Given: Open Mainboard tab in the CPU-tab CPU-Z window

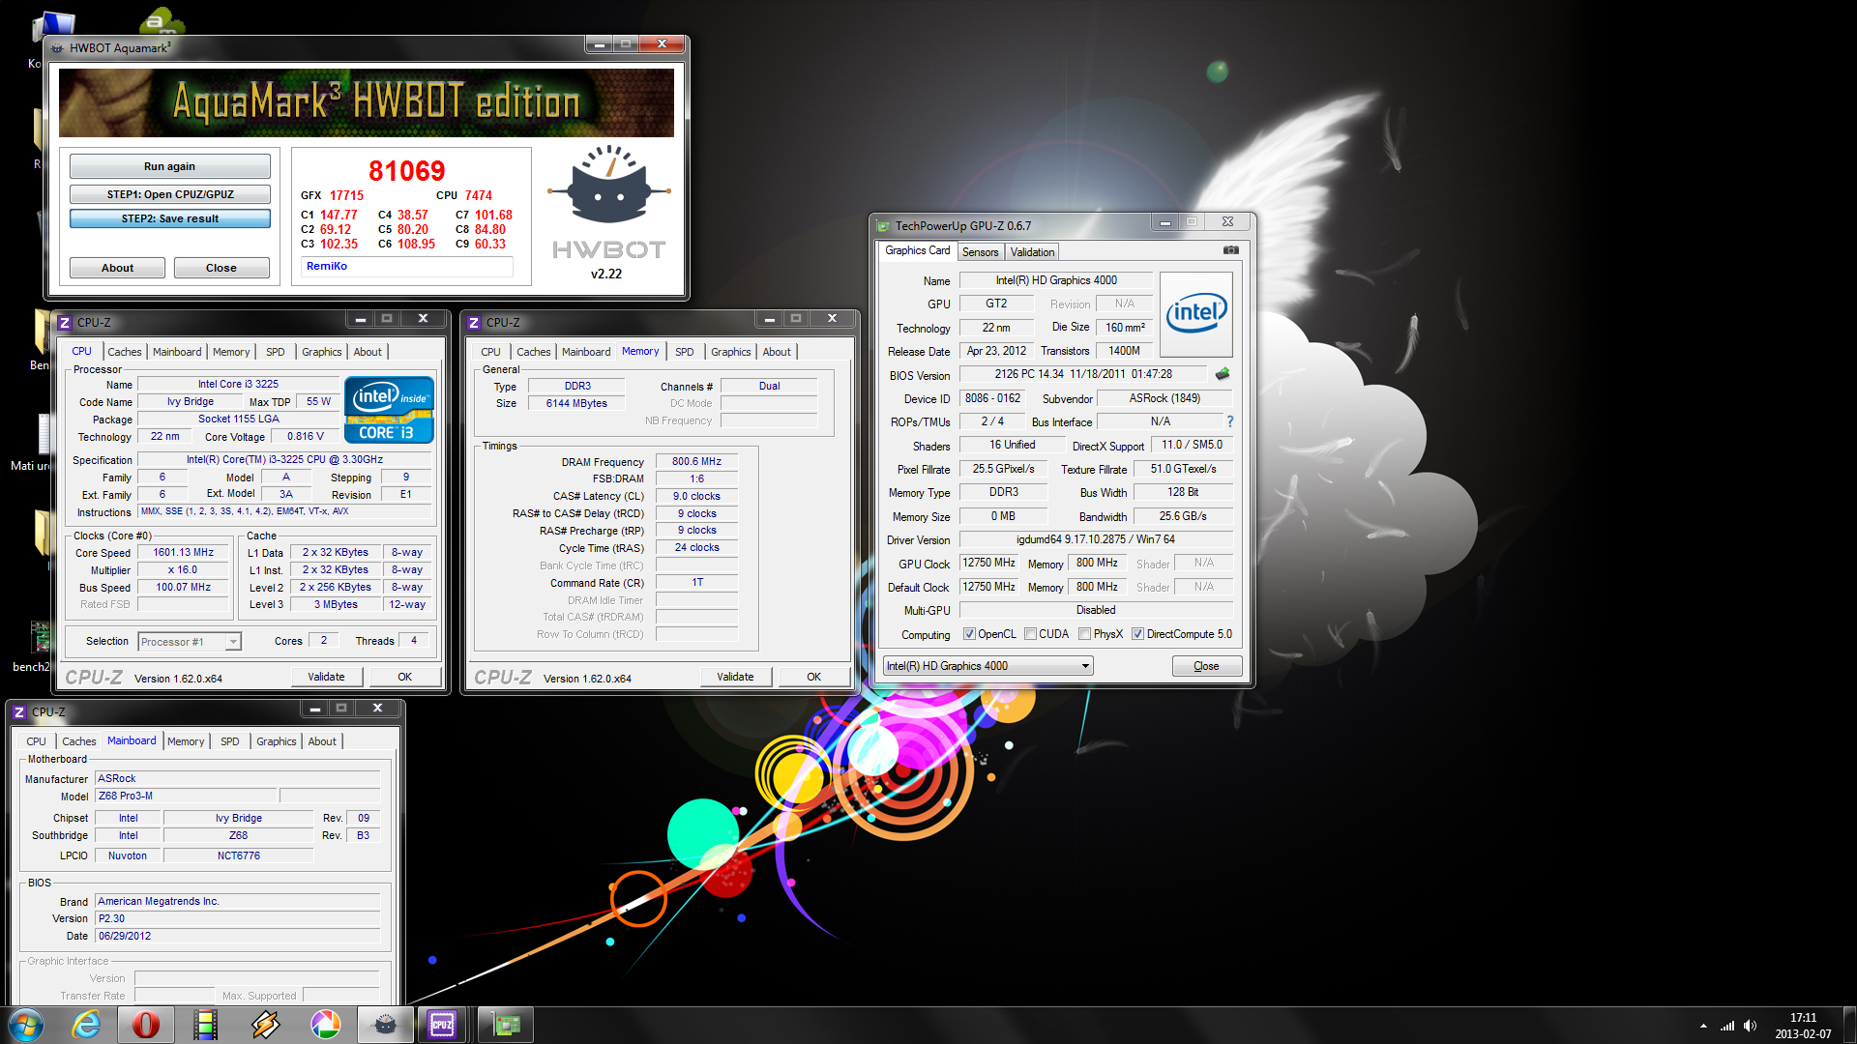Looking at the screenshot, I should point(177,352).
